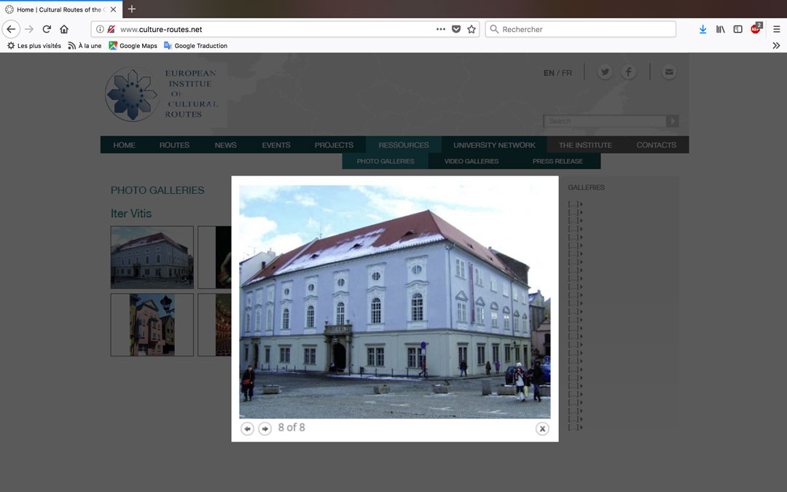The image size is (787, 492).
Task: Click the "8 of 8" photo counter
Action: (x=291, y=427)
